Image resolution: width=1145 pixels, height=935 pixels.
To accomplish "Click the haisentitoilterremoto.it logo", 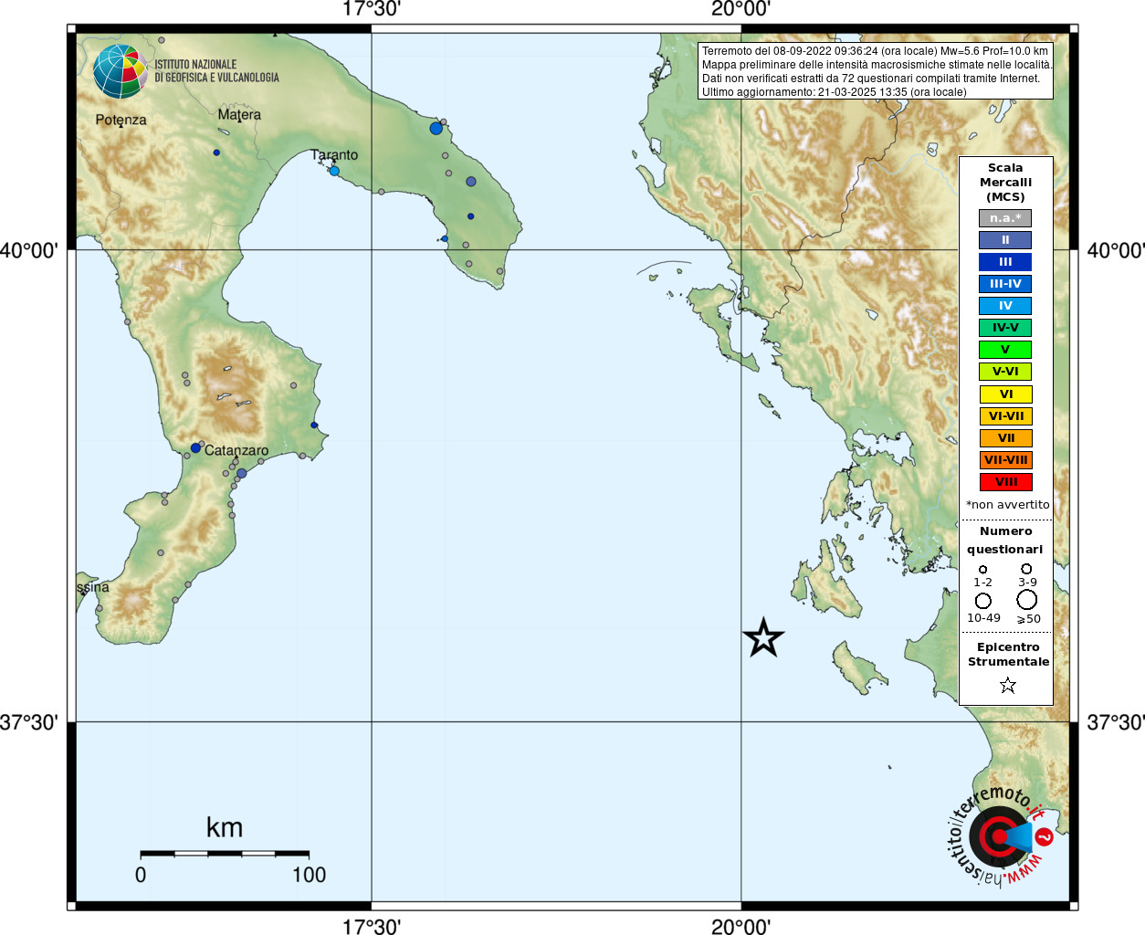I will pos(999,835).
